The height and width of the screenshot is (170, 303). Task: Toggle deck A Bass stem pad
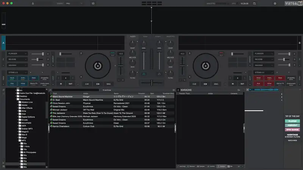pos(34,78)
